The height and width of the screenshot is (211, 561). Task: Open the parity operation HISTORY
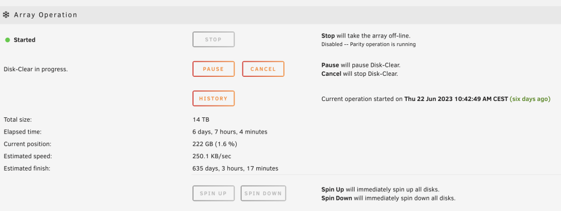tap(213, 98)
